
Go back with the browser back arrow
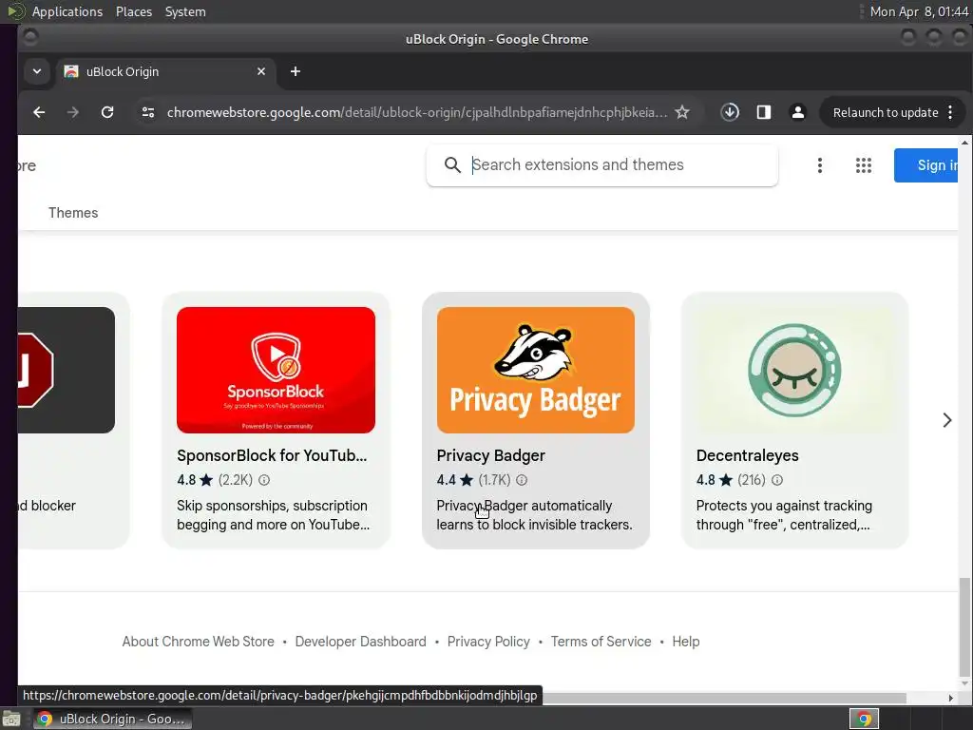pos(39,112)
